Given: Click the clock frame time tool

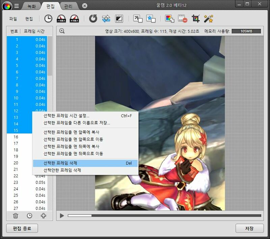Looking at the screenshot, I should (48, 19).
